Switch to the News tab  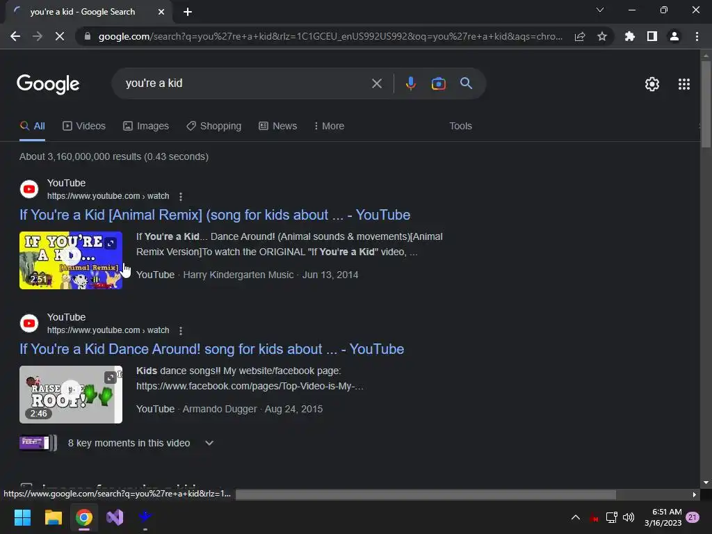point(278,127)
